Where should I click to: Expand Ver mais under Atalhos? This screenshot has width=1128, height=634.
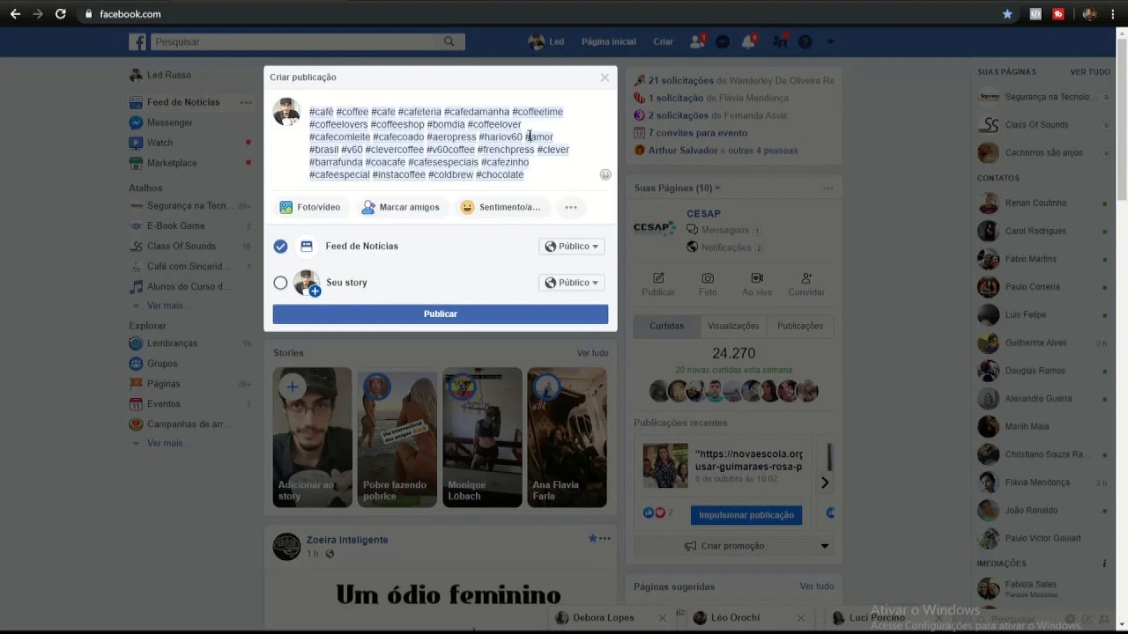point(165,306)
